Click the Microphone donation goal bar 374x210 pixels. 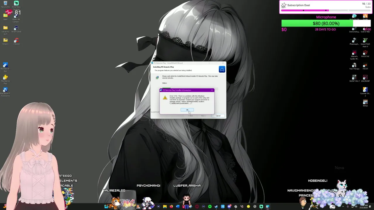click(326, 23)
